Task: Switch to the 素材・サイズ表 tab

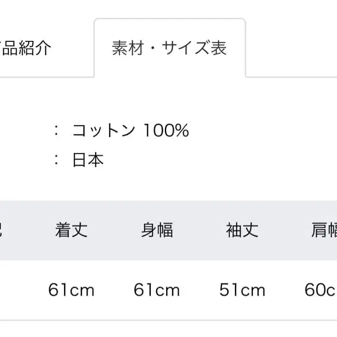Action: (x=169, y=48)
